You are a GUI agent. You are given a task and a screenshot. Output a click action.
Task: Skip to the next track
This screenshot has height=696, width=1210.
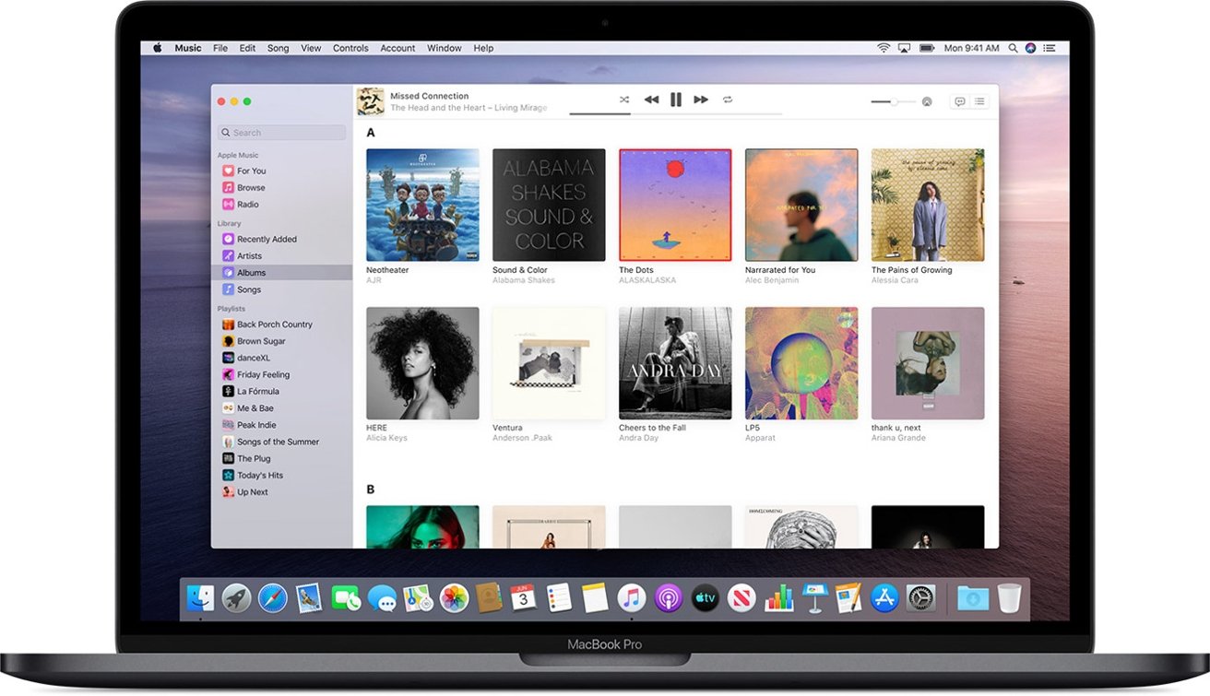[x=701, y=100]
